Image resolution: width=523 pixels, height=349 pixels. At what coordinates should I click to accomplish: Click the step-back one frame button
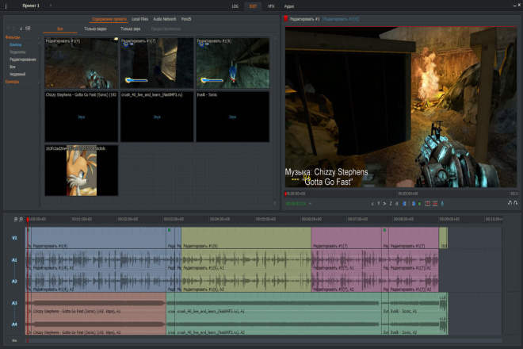pyautogui.click(x=379, y=203)
